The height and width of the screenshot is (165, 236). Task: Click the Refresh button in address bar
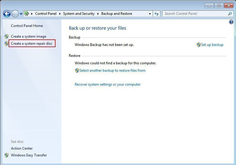point(157,14)
